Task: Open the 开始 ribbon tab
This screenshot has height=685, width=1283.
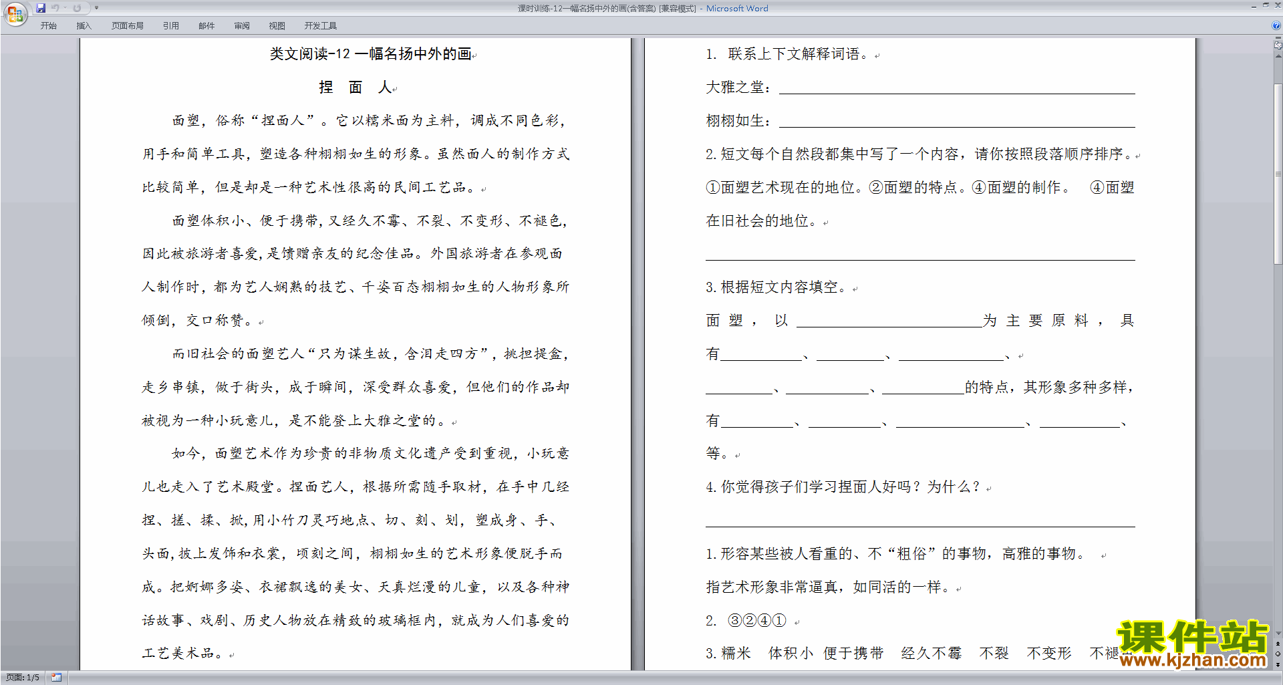Action: (48, 26)
